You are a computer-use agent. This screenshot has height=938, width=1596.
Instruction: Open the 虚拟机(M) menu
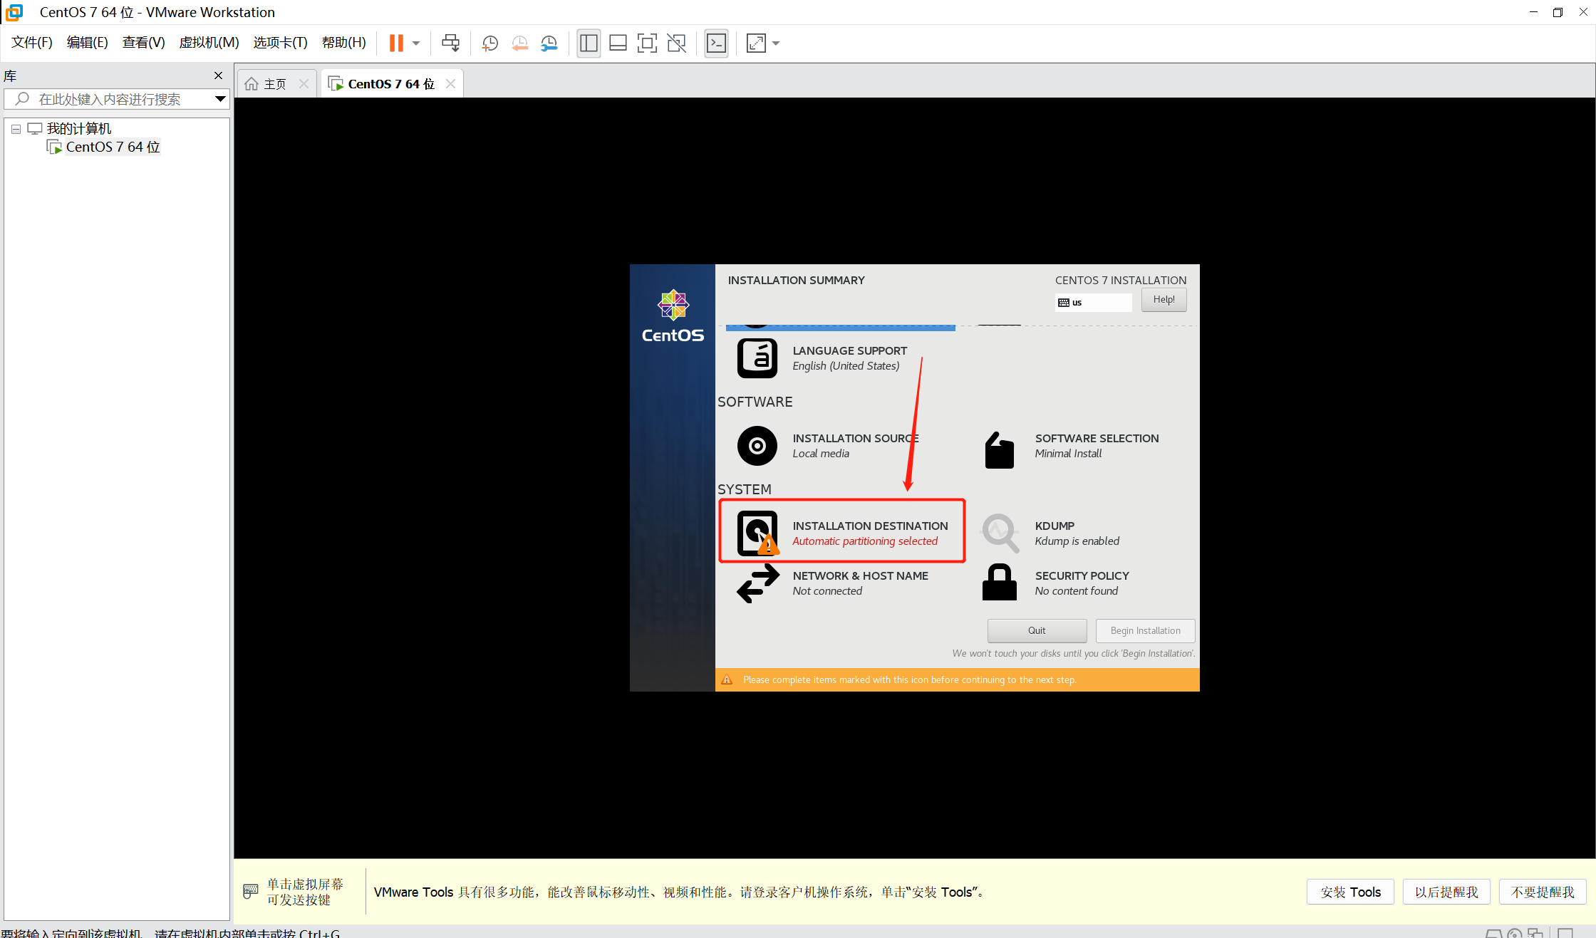[209, 42]
